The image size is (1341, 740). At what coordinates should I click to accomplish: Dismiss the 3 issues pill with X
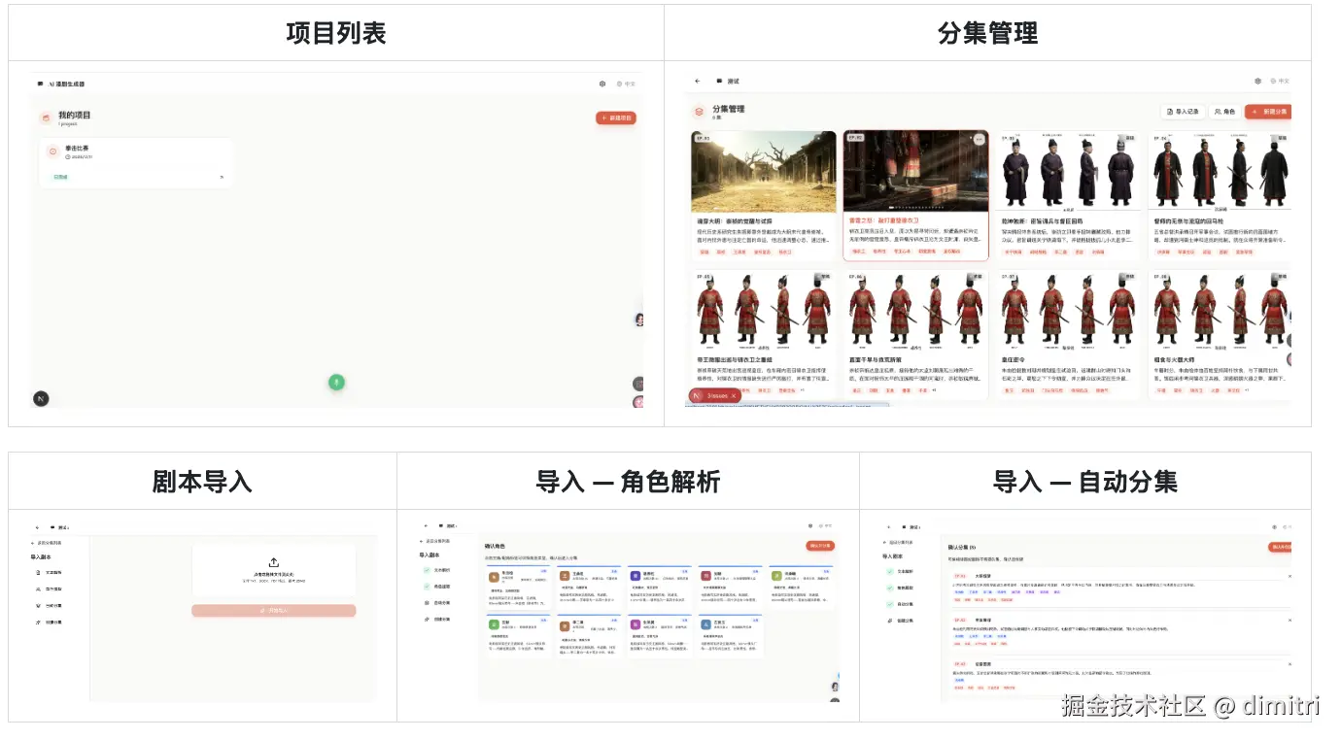(734, 395)
